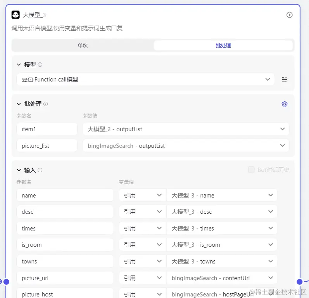Viewport: 309px width, 298px height.
Task: Edit the desc parameter field
Action: (65, 211)
